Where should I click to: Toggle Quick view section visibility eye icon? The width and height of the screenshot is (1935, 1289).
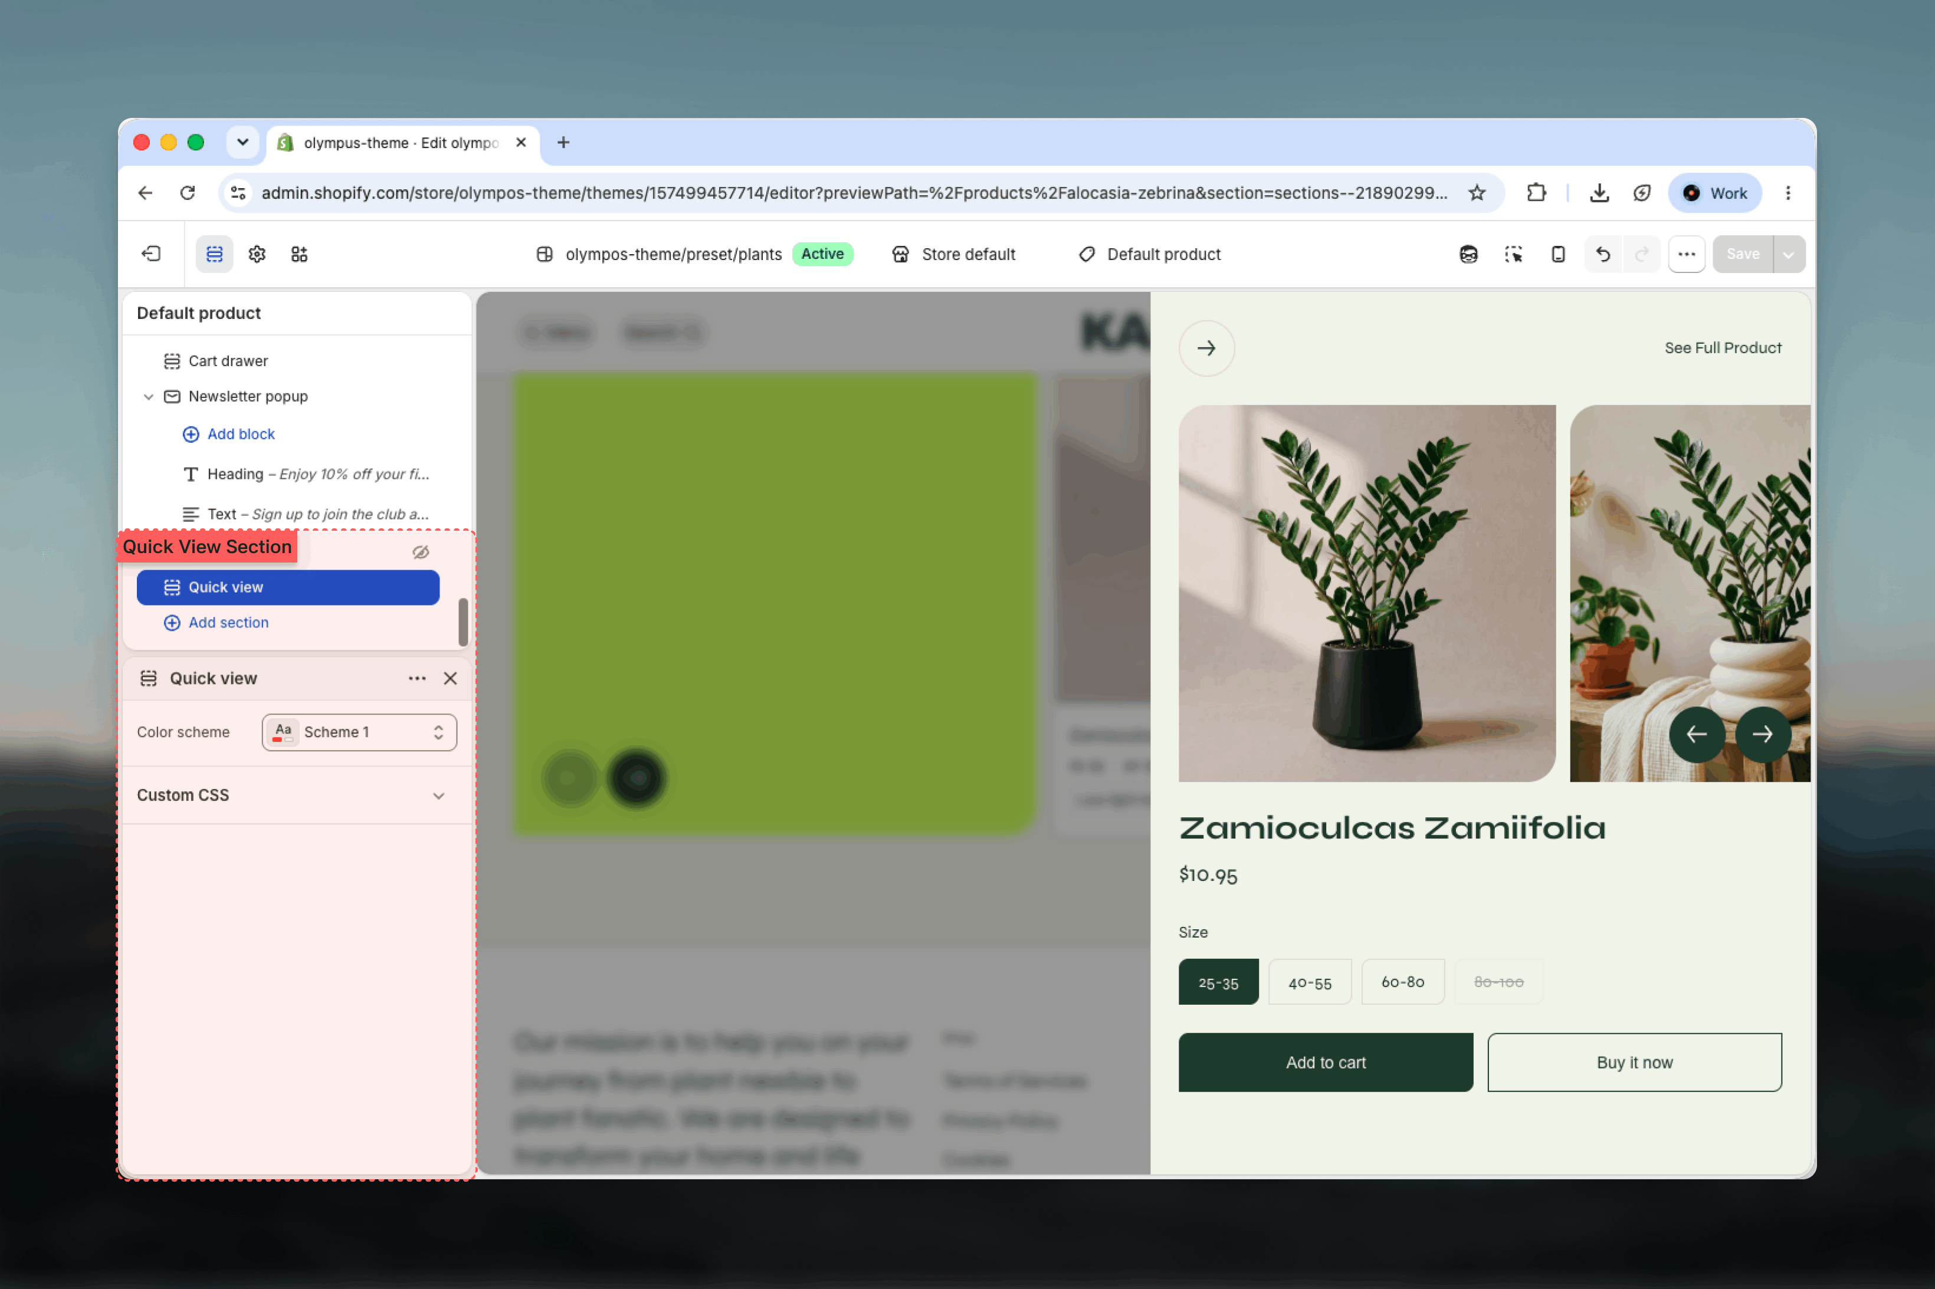pyautogui.click(x=420, y=551)
